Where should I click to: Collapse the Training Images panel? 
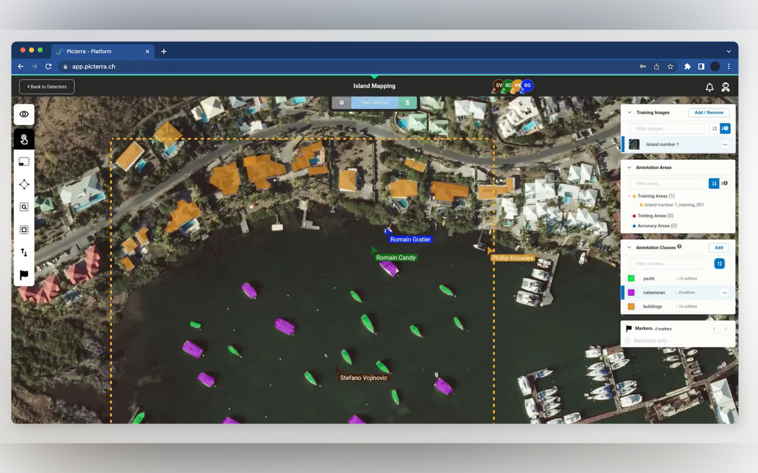coord(629,112)
